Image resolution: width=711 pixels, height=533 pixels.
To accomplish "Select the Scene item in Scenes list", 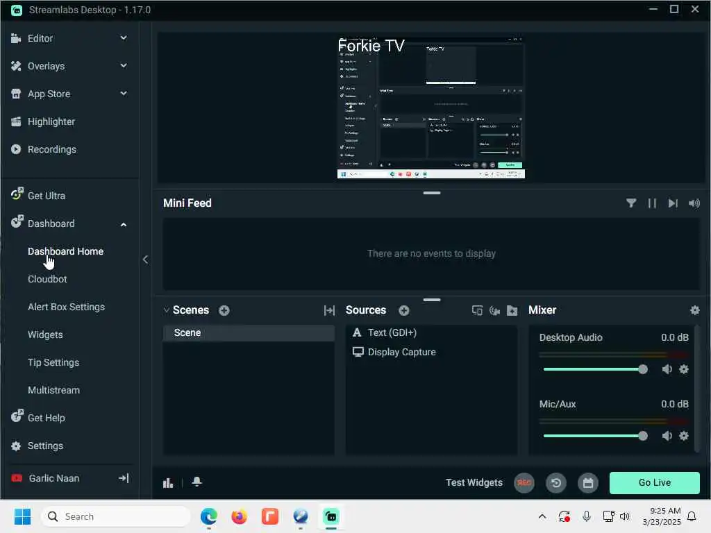I will tap(249, 332).
